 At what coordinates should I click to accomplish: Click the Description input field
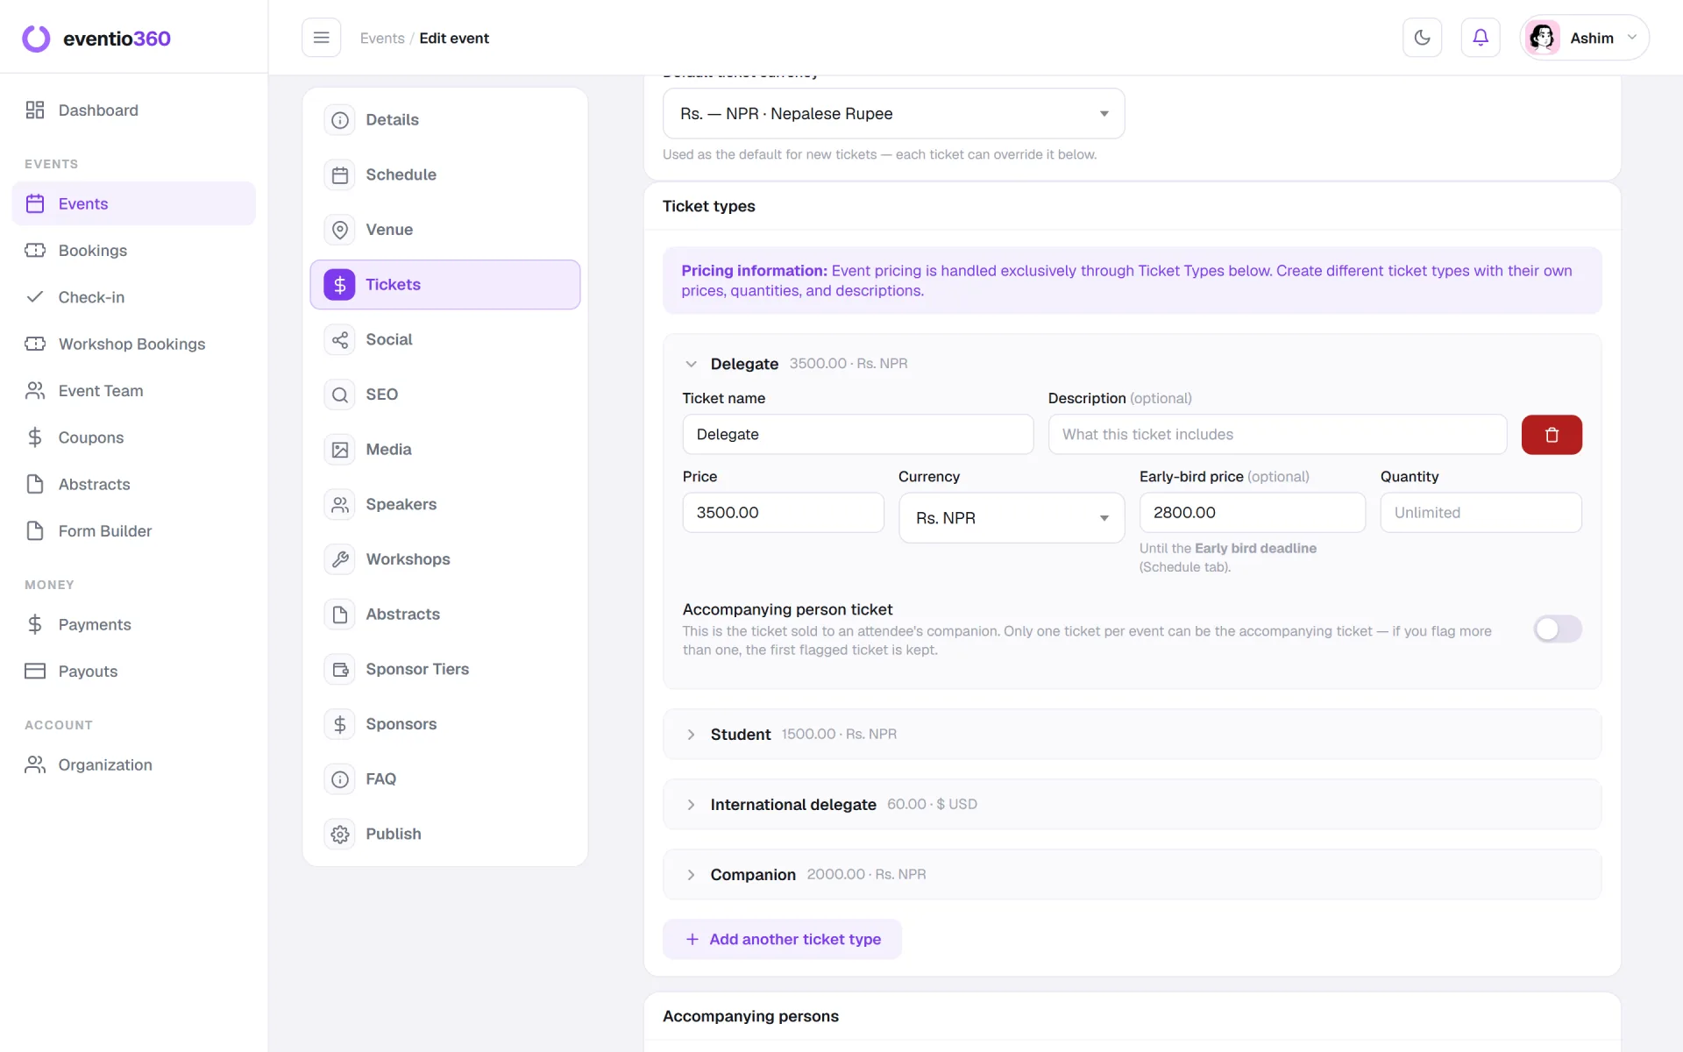(x=1277, y=435)
